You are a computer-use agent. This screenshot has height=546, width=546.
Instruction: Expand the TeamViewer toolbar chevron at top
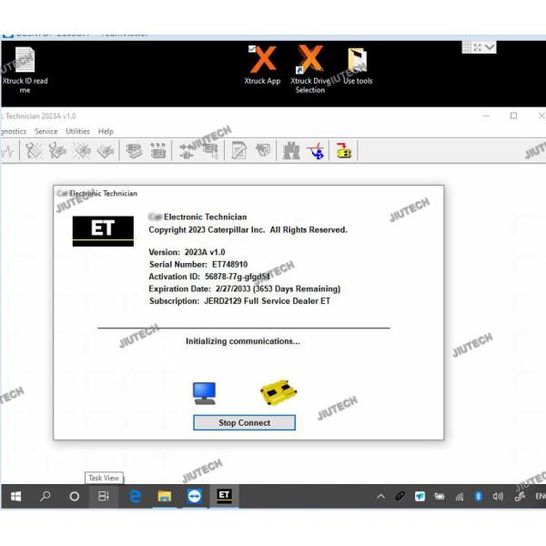pos(491,46)
